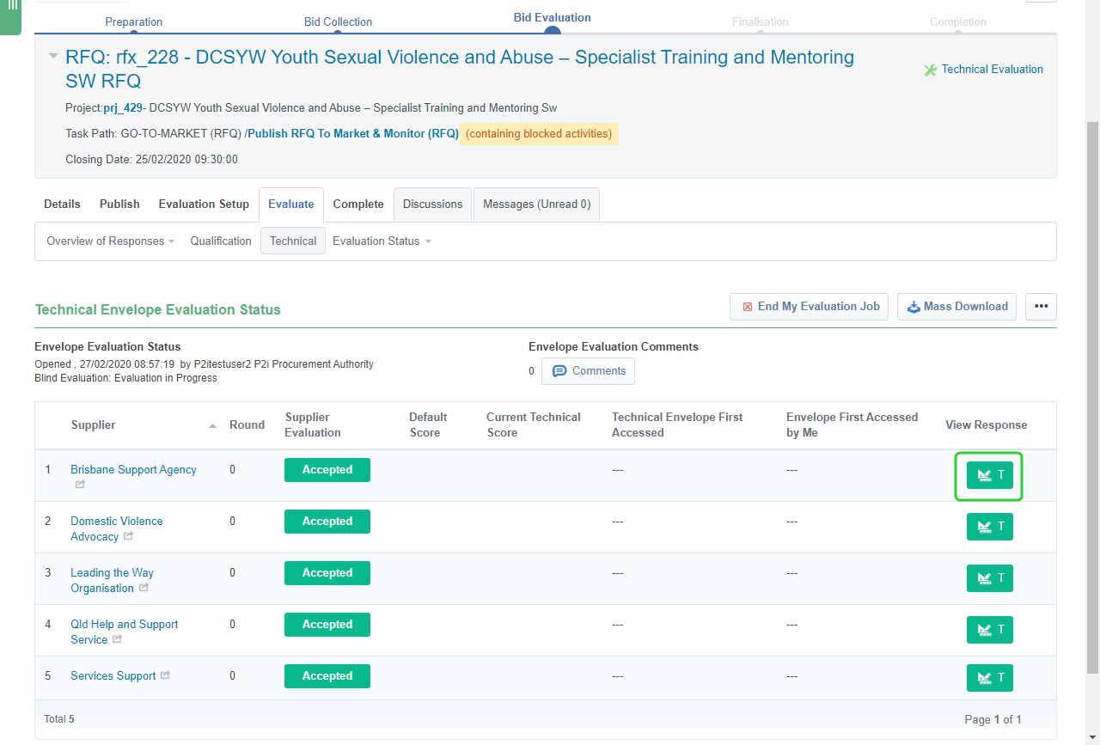Expand Overview of Responses dropdown
Viewport: 1100px width, 745px height.
(x=110, y=241)
